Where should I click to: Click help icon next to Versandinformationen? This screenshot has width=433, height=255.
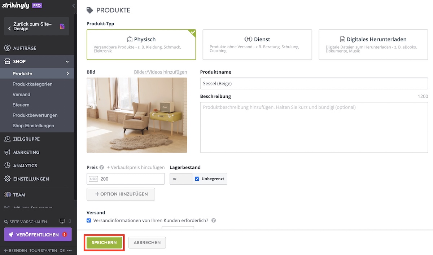click(x=214, y=220)
